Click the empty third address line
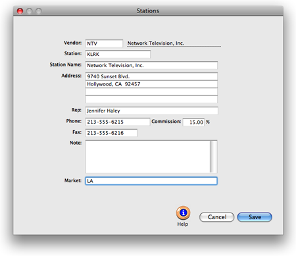Screen dimensions: 296x256 tap(151, 91)
